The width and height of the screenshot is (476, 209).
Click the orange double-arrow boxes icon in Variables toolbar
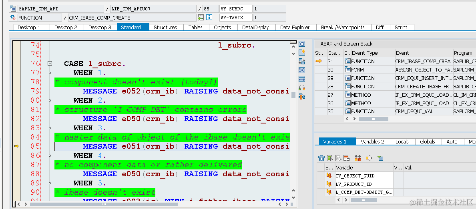pos(358,158)
